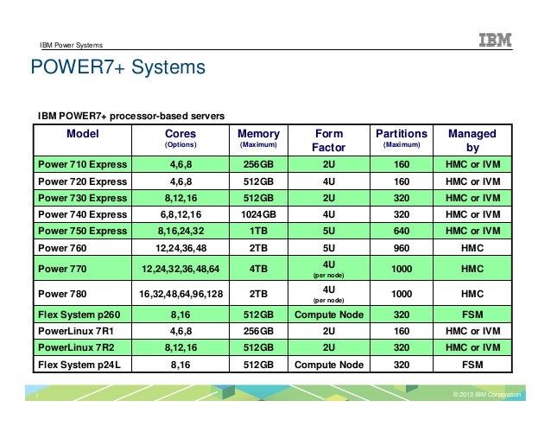Click the "1024GB" memory cell
This screenshot has width=551, height=426.
(258, 214)
